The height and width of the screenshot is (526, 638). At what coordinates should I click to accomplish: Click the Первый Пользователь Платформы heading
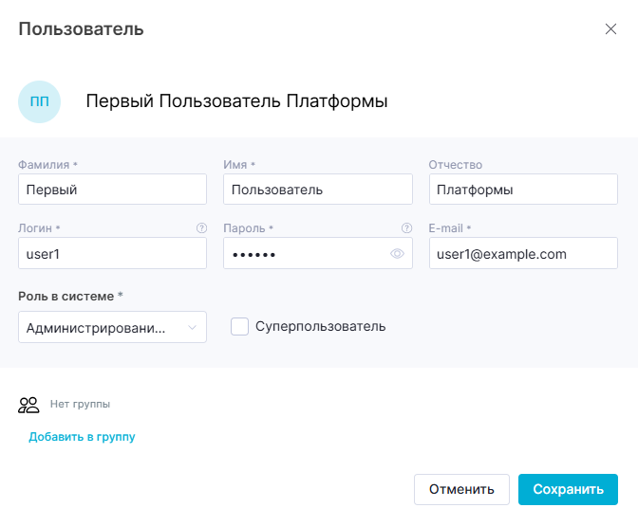pos(236,101)
